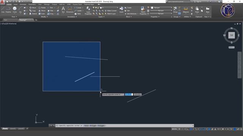Click Match Properties tool

click(143, 11)
